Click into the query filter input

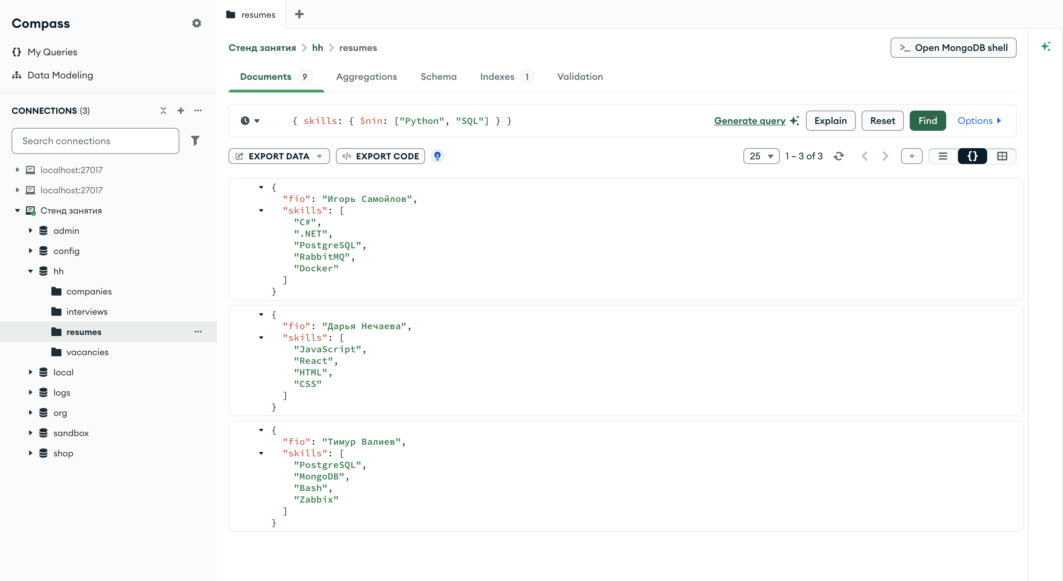(x=495, y=121)
